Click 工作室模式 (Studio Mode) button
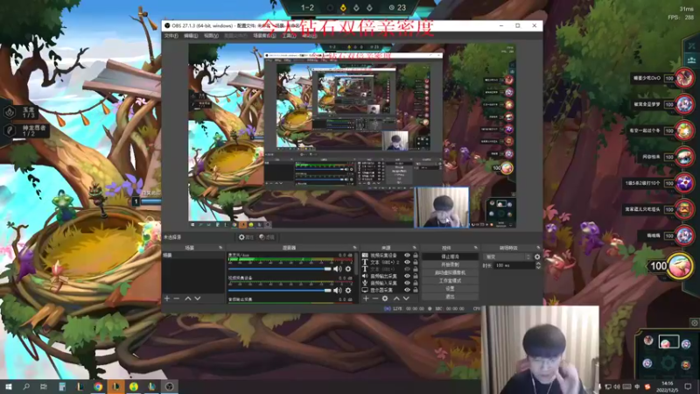The width and height of the screenshot is (700, 394). point(450,280)
